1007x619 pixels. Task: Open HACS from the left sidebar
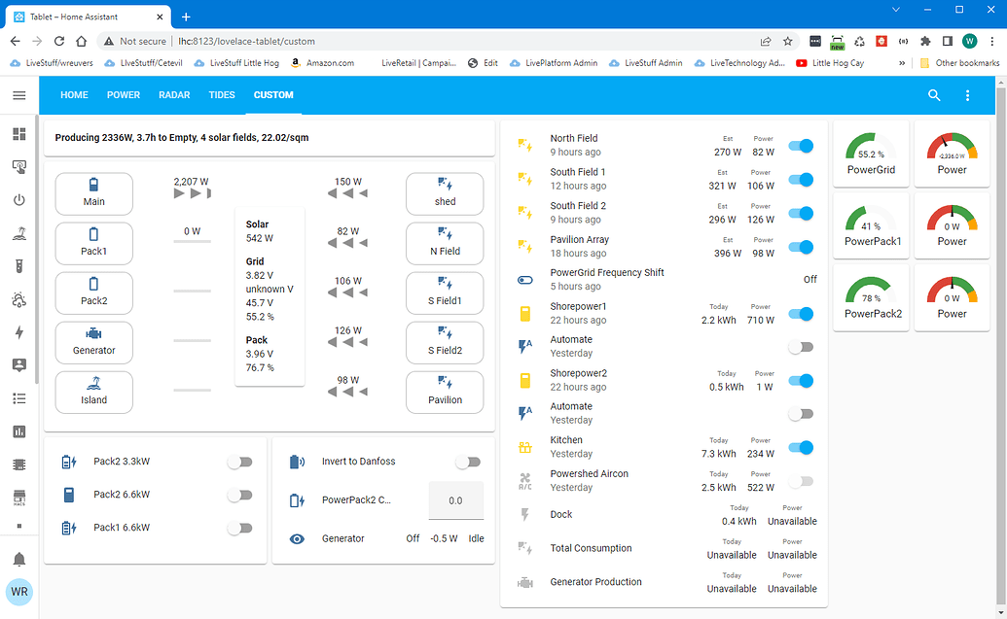[x=18, y=497]
